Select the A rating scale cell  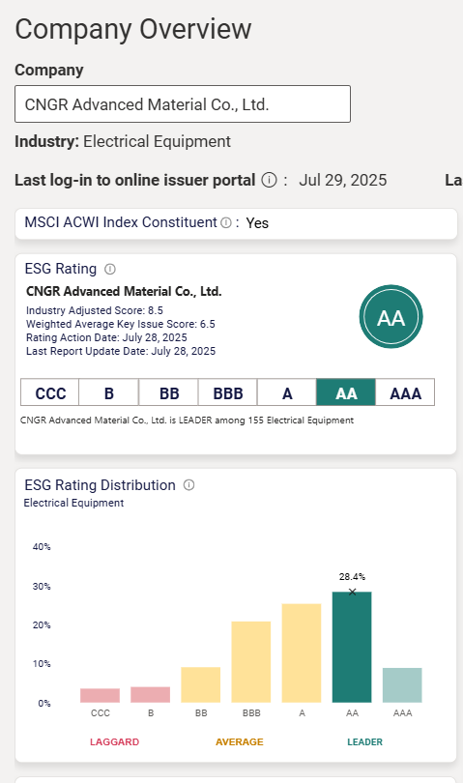[x=287, y=392]
